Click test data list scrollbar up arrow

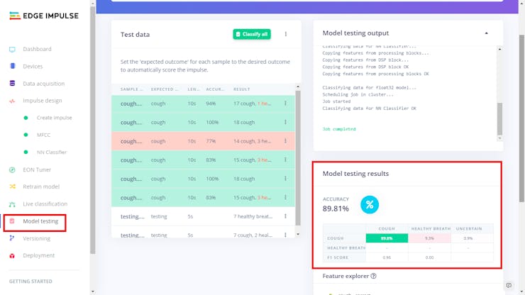(298, 87)
